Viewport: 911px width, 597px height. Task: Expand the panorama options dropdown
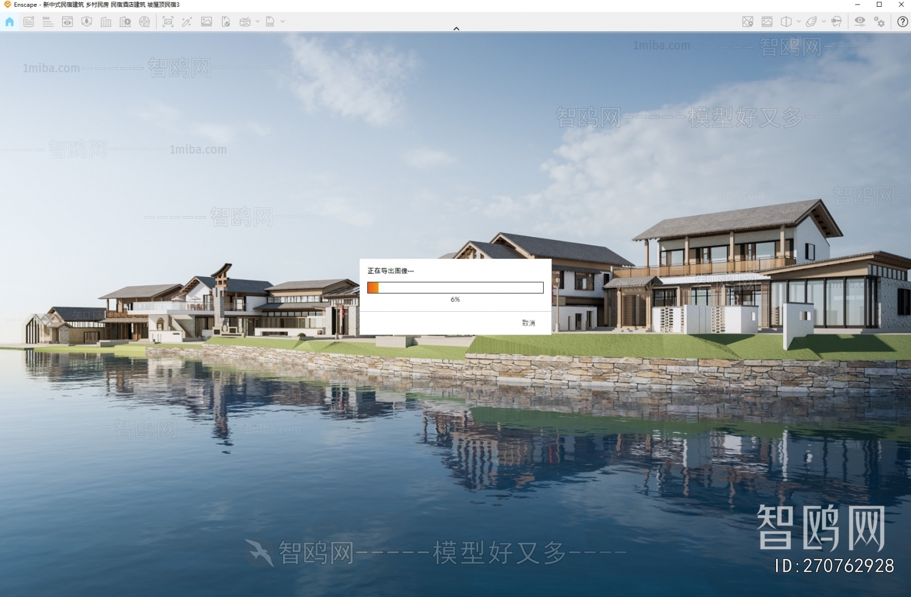[257, 22]
